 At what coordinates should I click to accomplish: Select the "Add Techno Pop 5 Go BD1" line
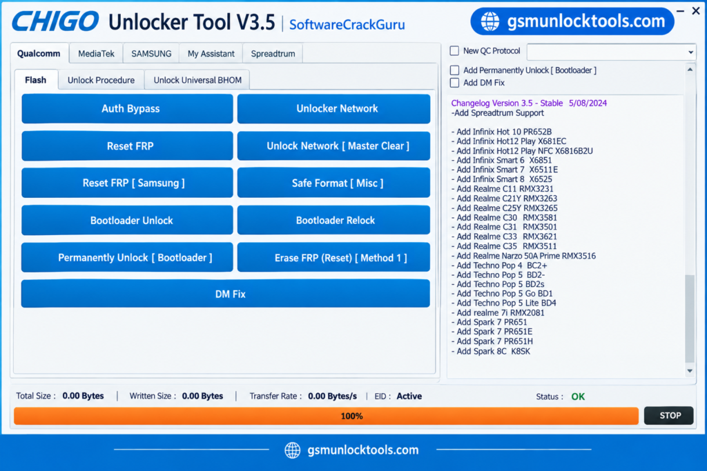click(503, 294)
